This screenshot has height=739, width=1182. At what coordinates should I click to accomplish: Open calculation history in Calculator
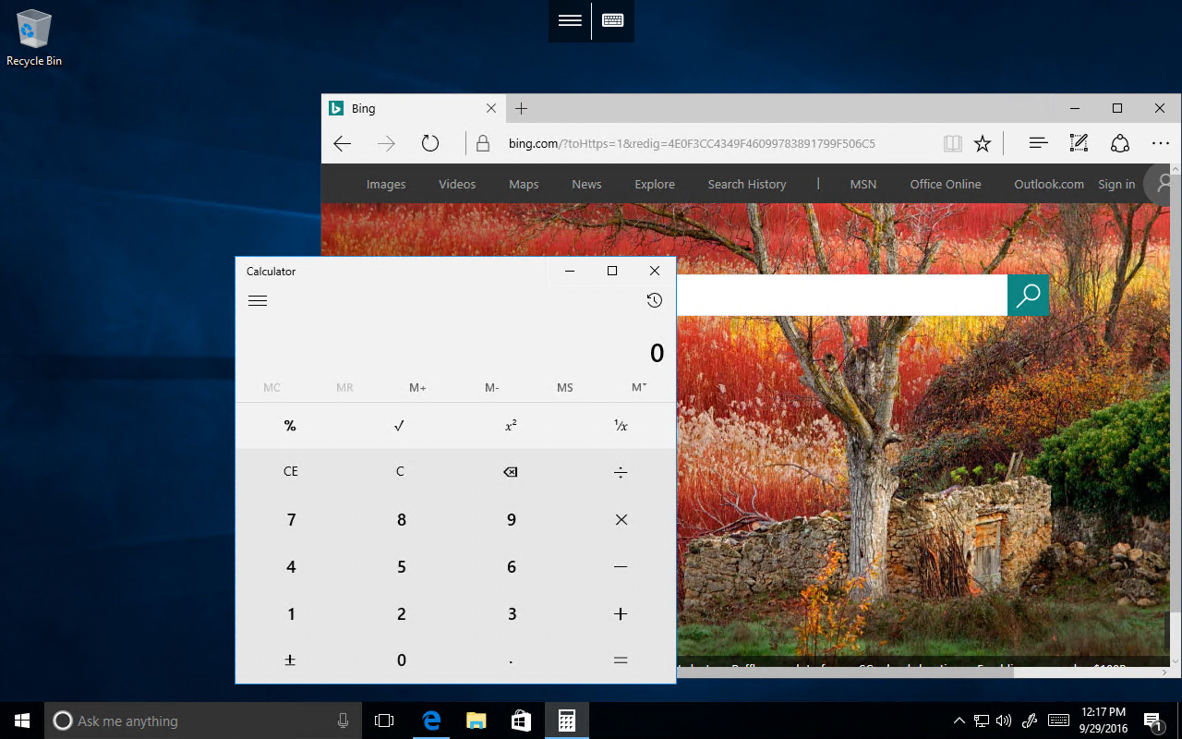[655, 300]
